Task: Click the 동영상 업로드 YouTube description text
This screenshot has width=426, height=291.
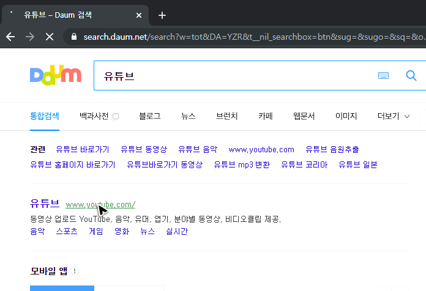Action: [155, 219]
